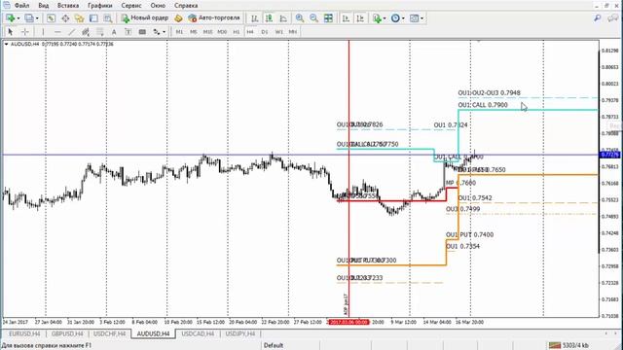Switch timeframe to M5
This screenshot has height=350, width=623.
point(193,32)
